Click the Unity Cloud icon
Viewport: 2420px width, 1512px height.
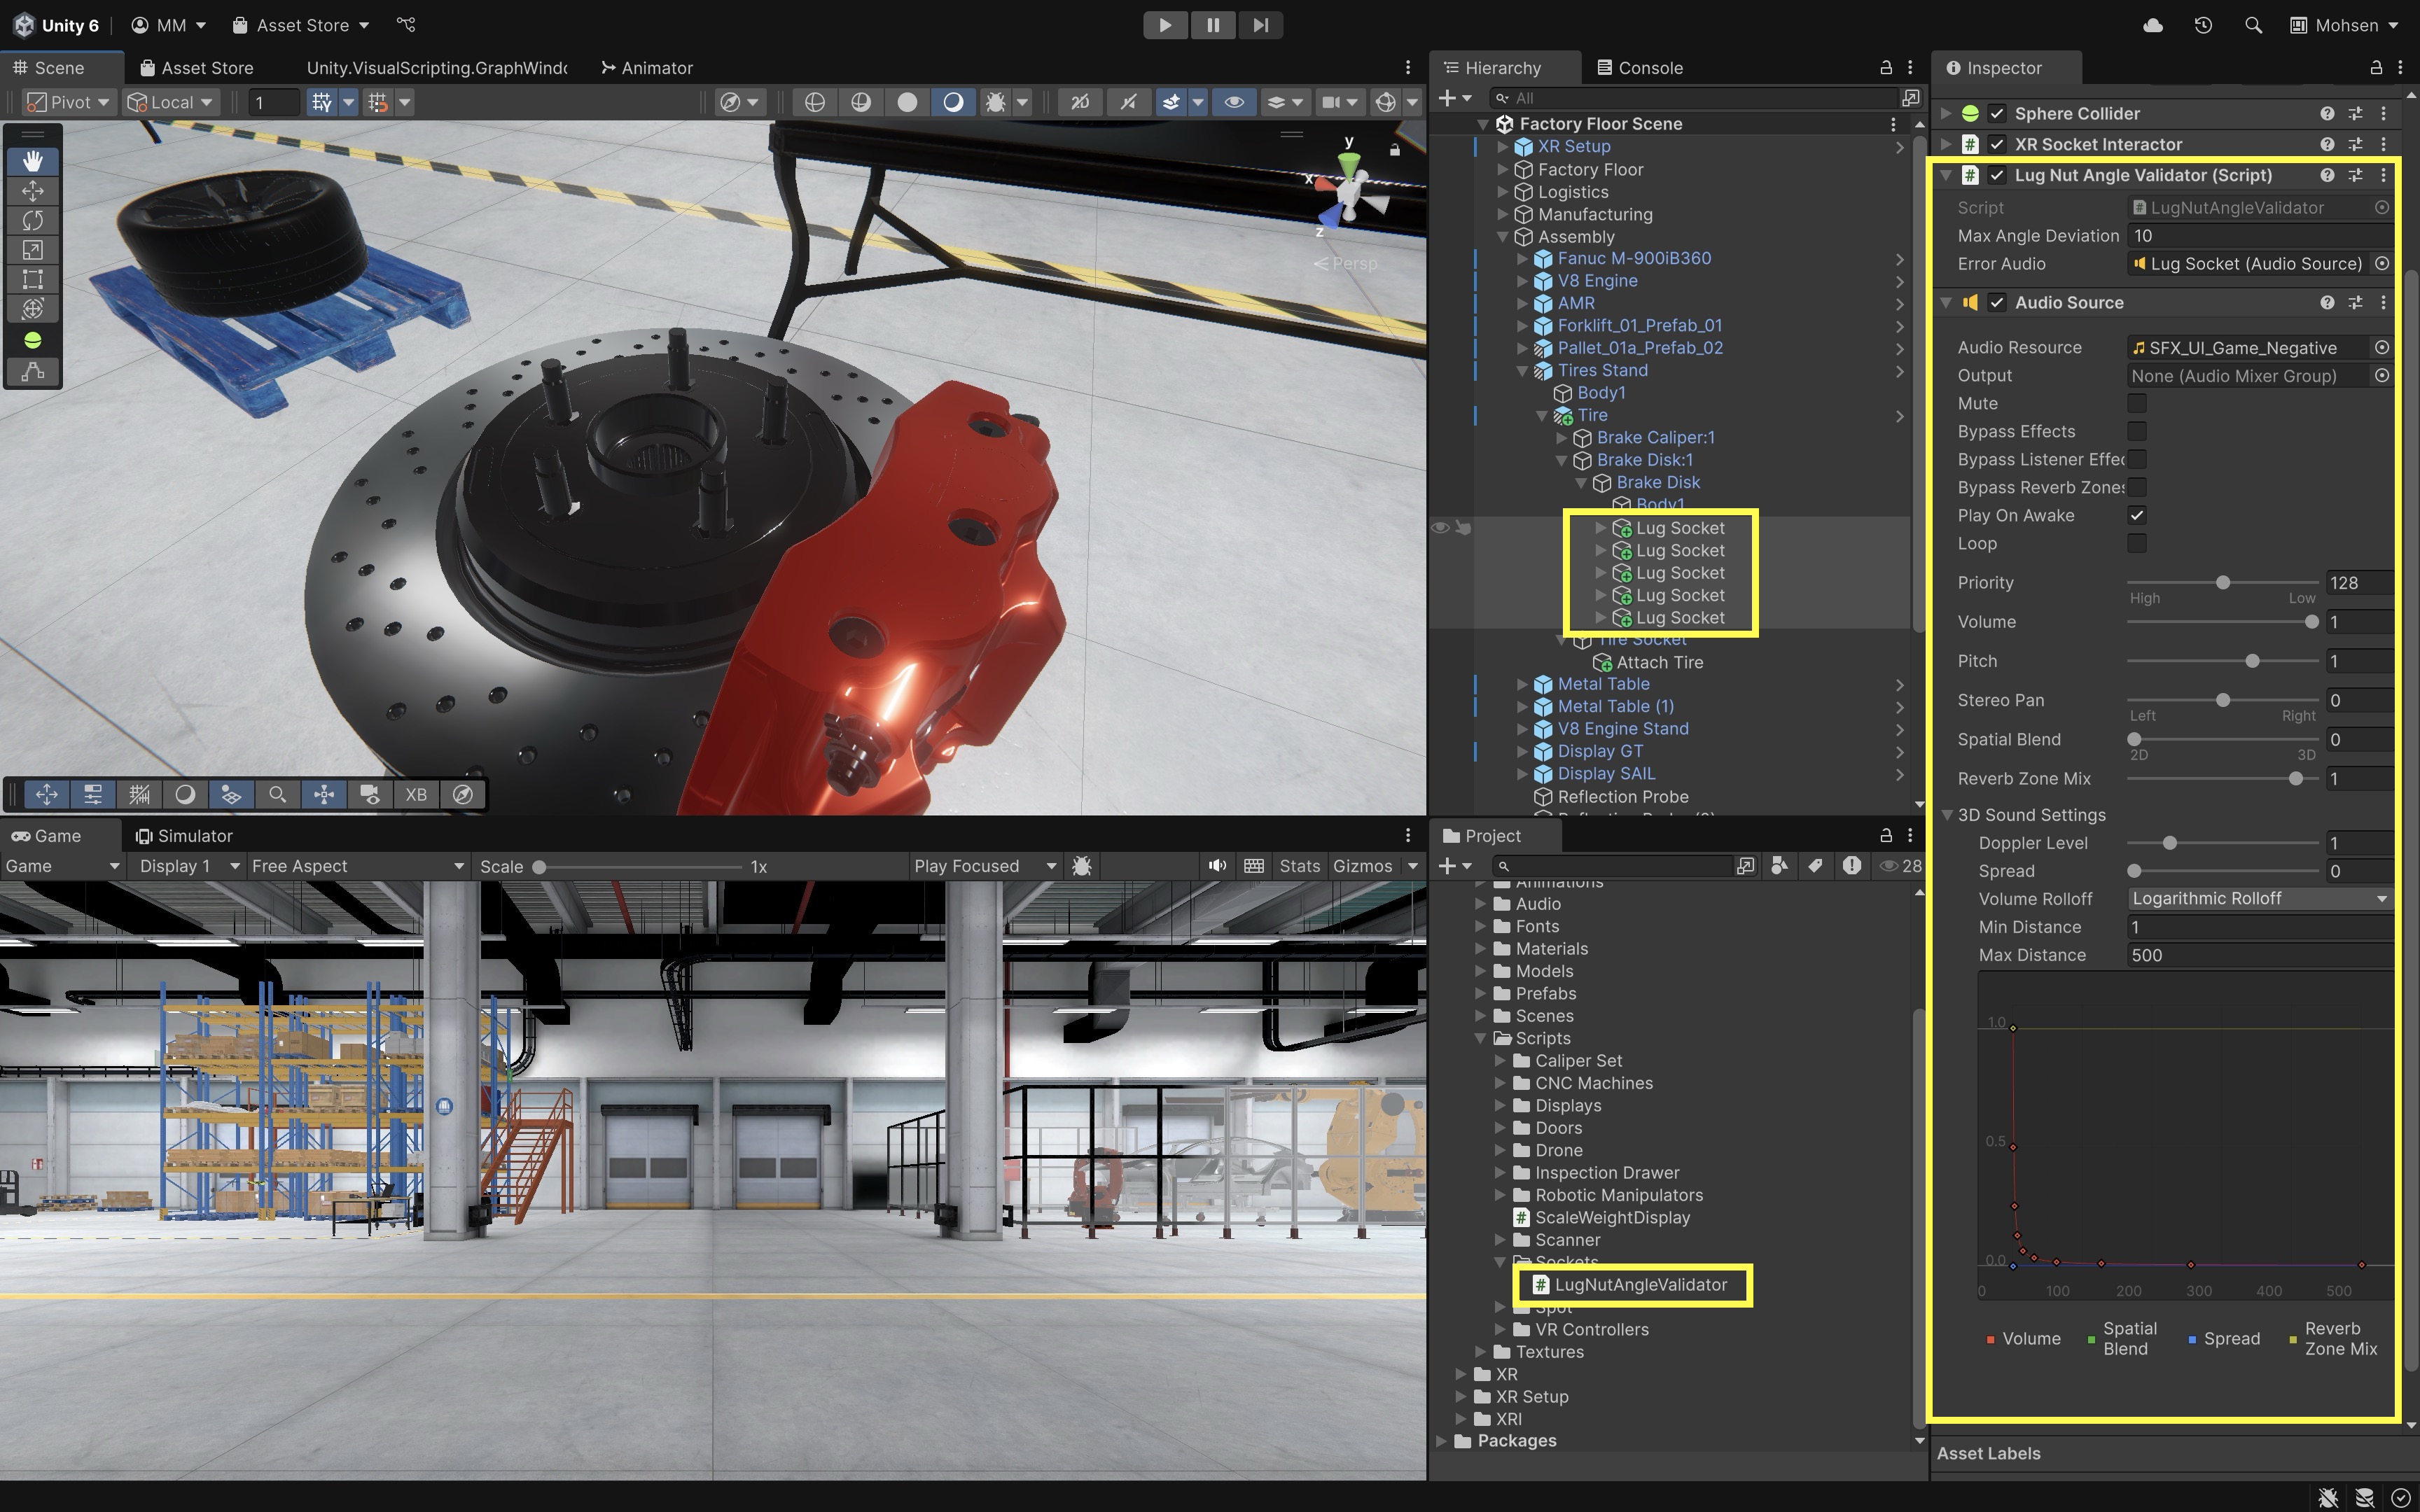[x=2153, y=25]
